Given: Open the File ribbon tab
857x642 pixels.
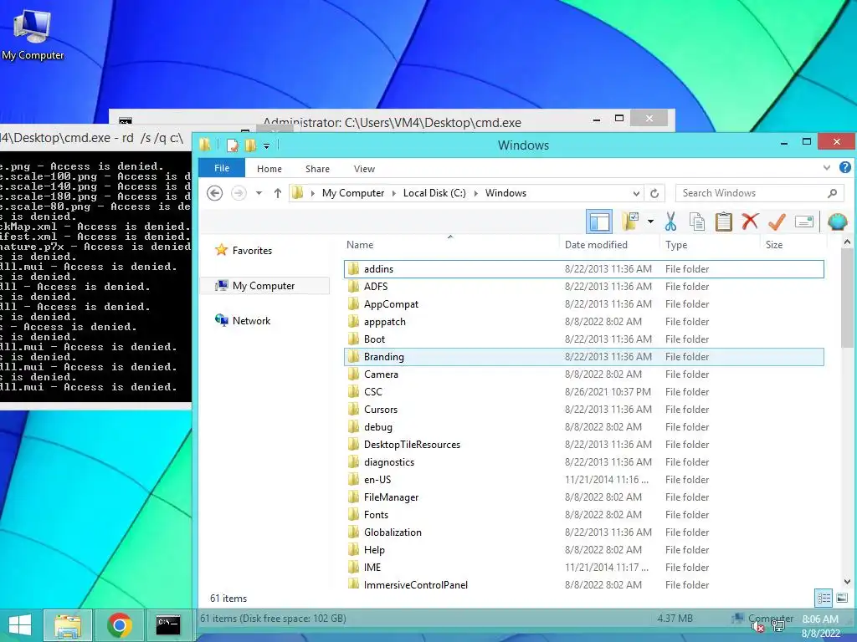Looking at the screenshot, I should [x=221, y=168].
